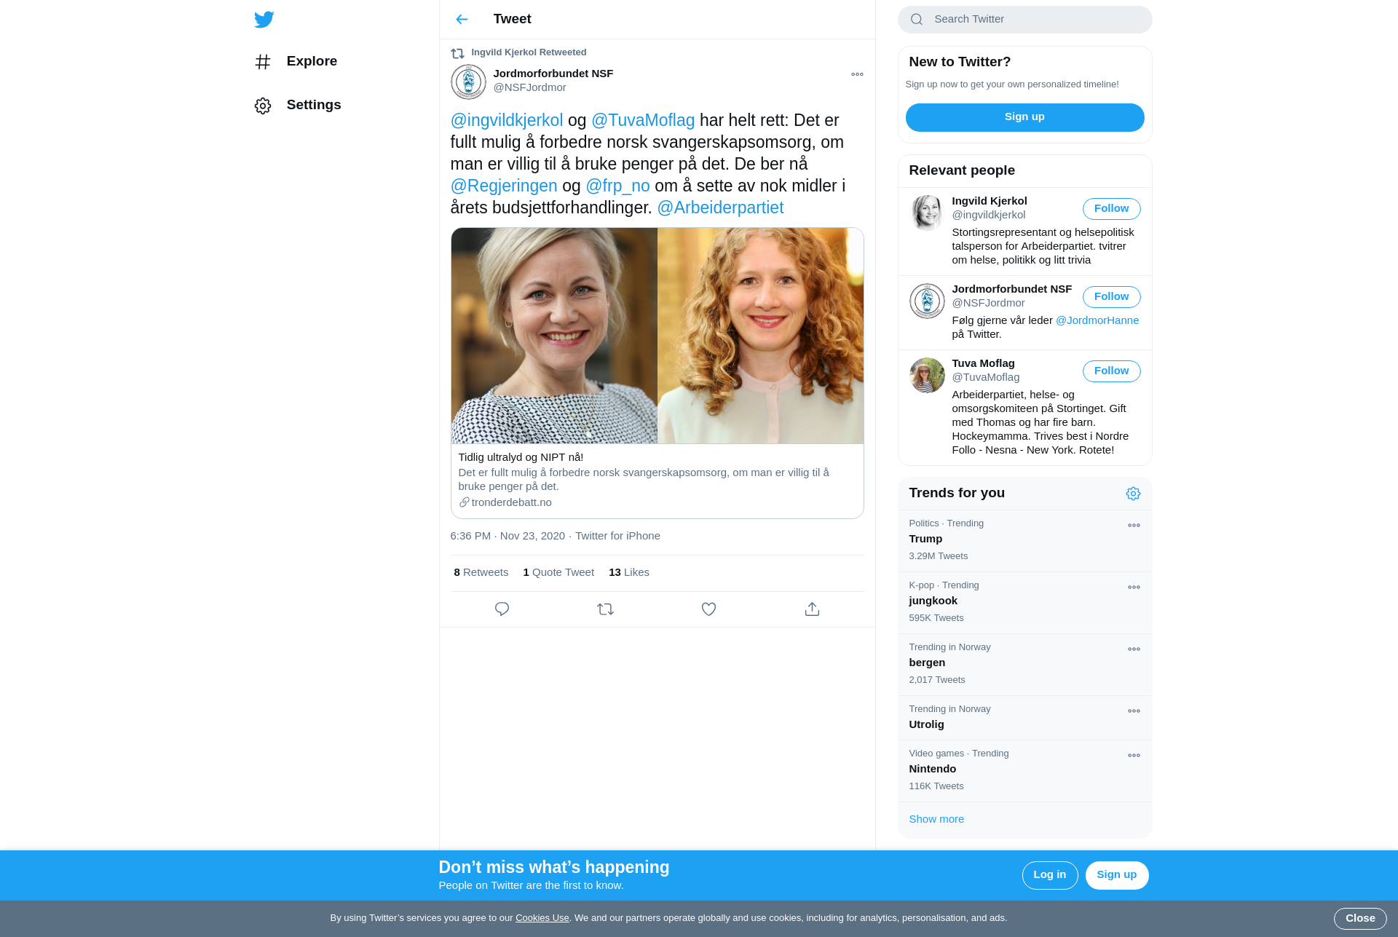Open more options for Trump trend
This screenshot has height=937, width=1398.
1134,525
